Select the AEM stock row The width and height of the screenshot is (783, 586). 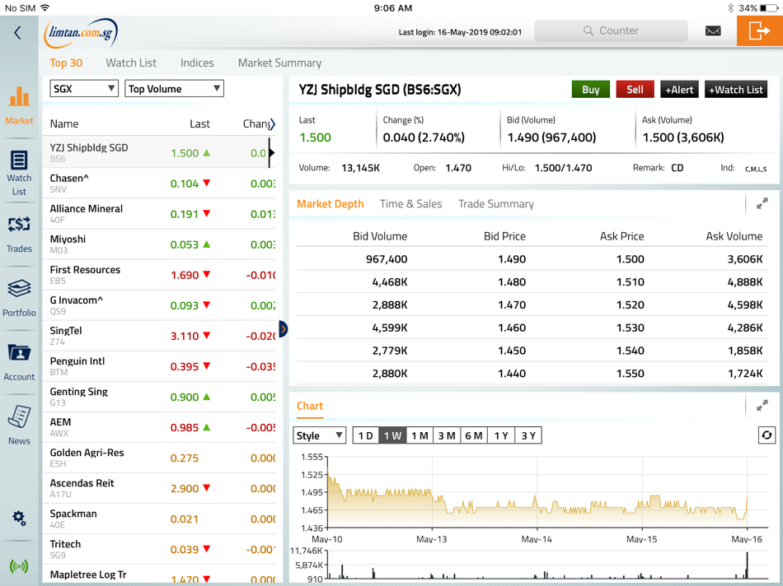(159, 426)
